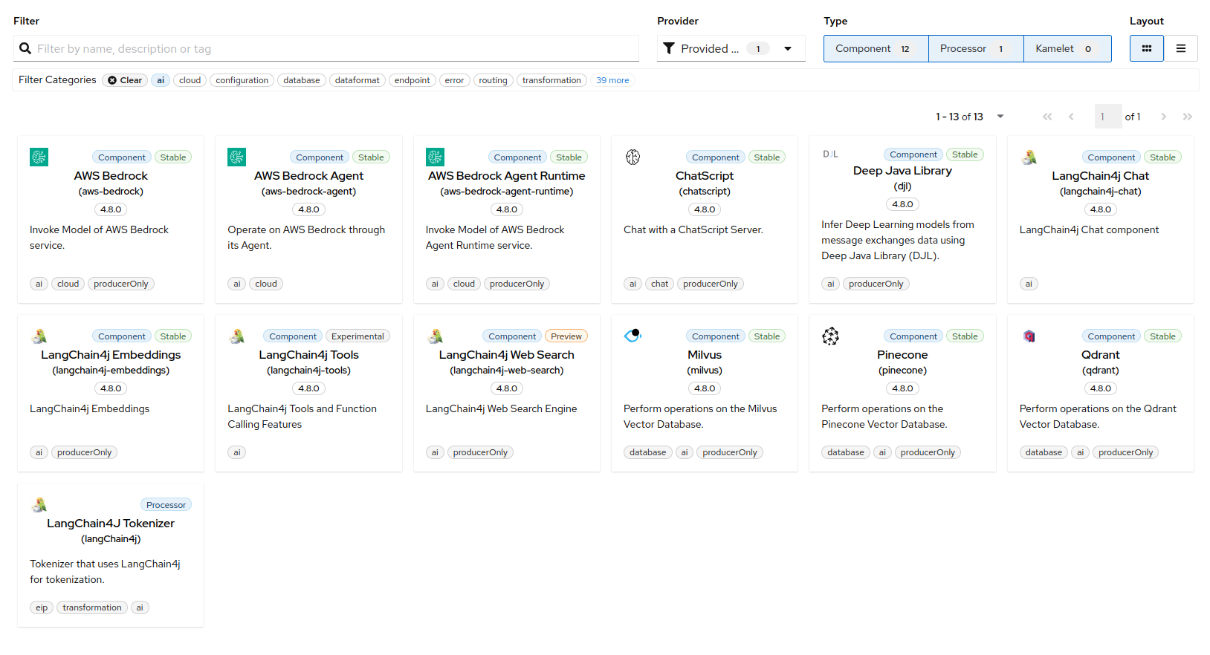Open the Provider dropdown
The height and width of the screenshot is (655, 1210).
731,48
